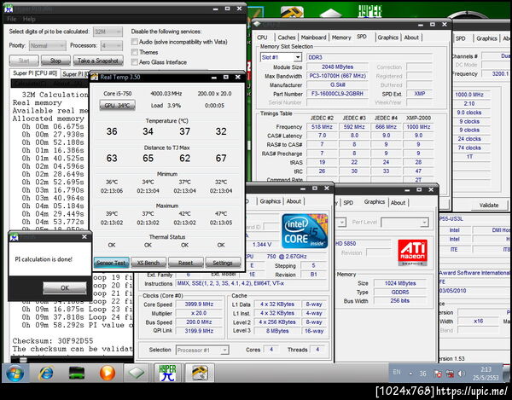Click the Module Size 2048 MBytes field
This screenshot has width=512, height=400.
pyautogui.click(x=337, y=67)
